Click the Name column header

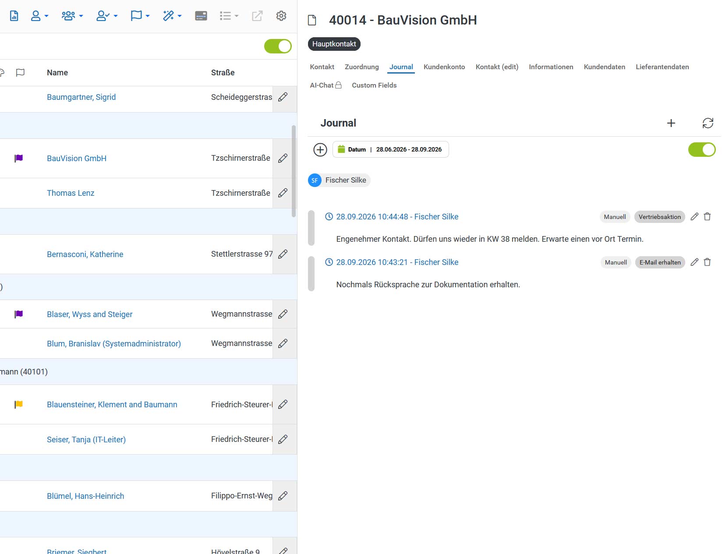[x=57, y=72]
